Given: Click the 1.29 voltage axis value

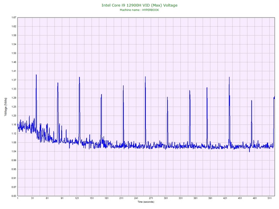Looking at the screenshot, I should pos(14,98).
